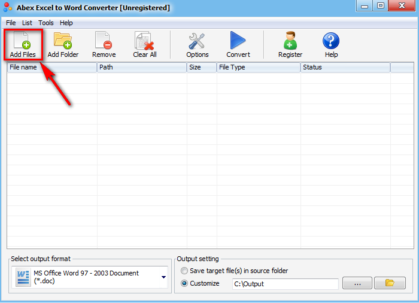Click the Remove file icon
This screenshot has height=303, width=419.
point(104,44)
